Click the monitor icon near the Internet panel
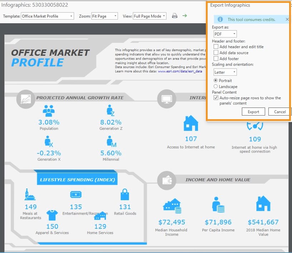The width and height of the screenshot is (292, 253). tap(166, 98)
